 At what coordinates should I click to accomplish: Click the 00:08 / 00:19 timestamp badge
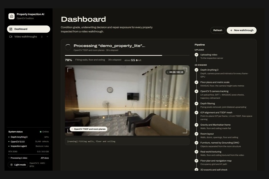(x=175, y=72)
